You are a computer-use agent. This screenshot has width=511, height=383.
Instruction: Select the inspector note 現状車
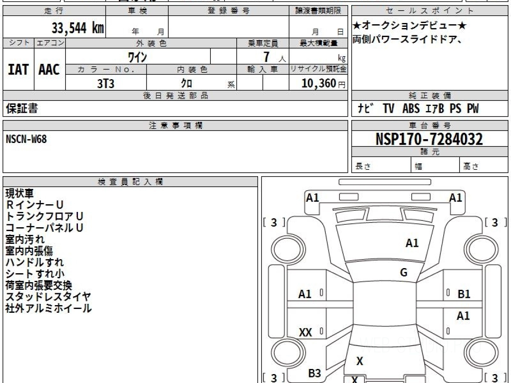coord(20,194)
